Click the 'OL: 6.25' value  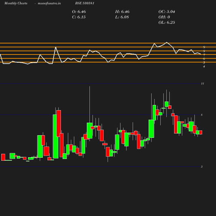(x=167, y=22)
